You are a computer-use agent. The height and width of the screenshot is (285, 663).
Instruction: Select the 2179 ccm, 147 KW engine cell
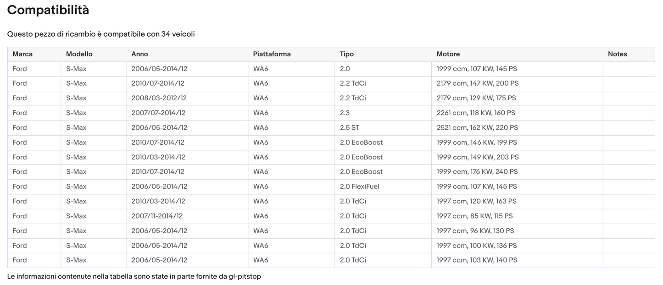click(477, 83)
